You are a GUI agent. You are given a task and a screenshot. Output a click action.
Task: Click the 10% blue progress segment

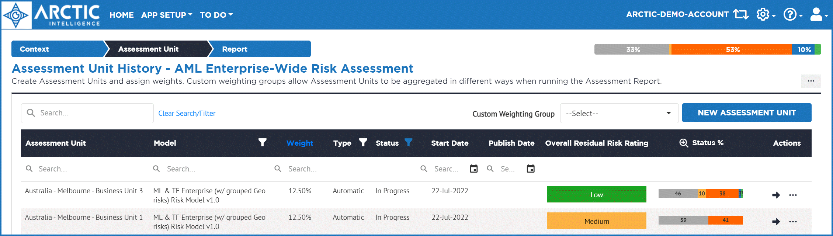pyautogui.click(x=803, y=49)
